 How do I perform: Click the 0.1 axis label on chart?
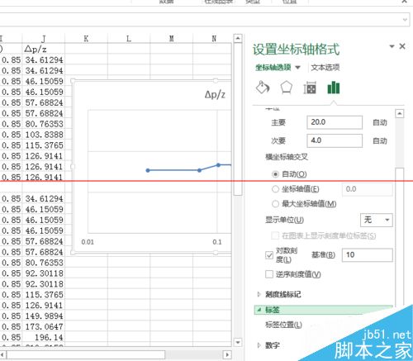pos(217,242)
